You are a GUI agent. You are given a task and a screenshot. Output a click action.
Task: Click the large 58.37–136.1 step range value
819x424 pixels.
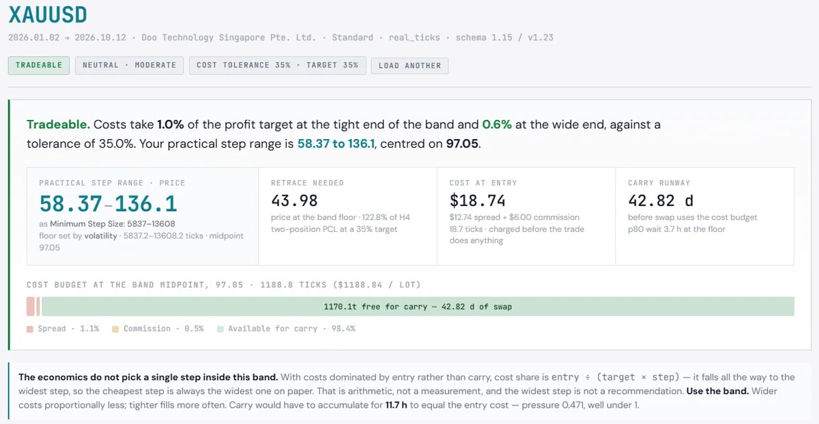[108, 204]
